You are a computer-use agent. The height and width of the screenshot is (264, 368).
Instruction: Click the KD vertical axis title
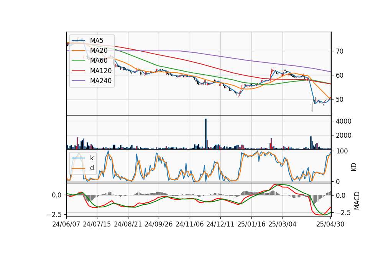[354, 167]
